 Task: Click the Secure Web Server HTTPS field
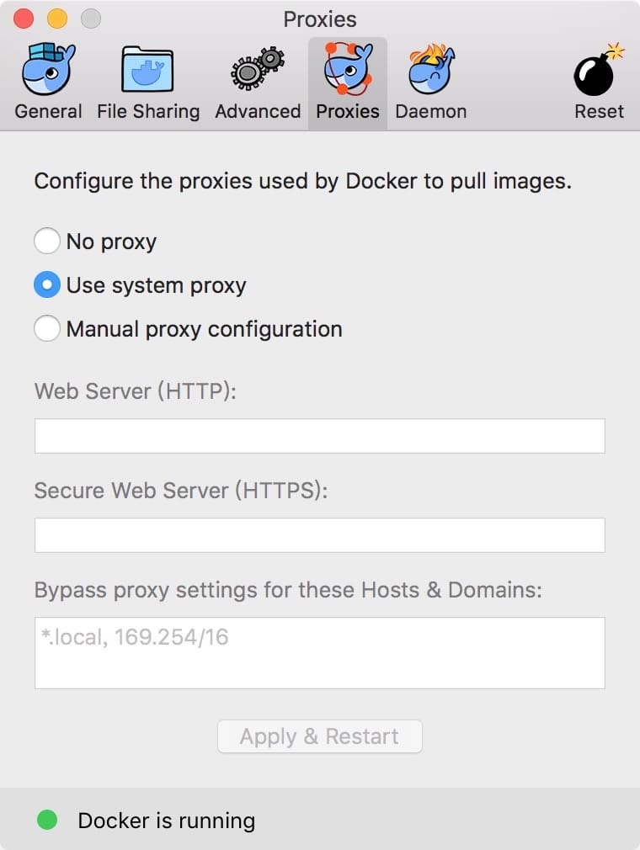pos(319,534)
